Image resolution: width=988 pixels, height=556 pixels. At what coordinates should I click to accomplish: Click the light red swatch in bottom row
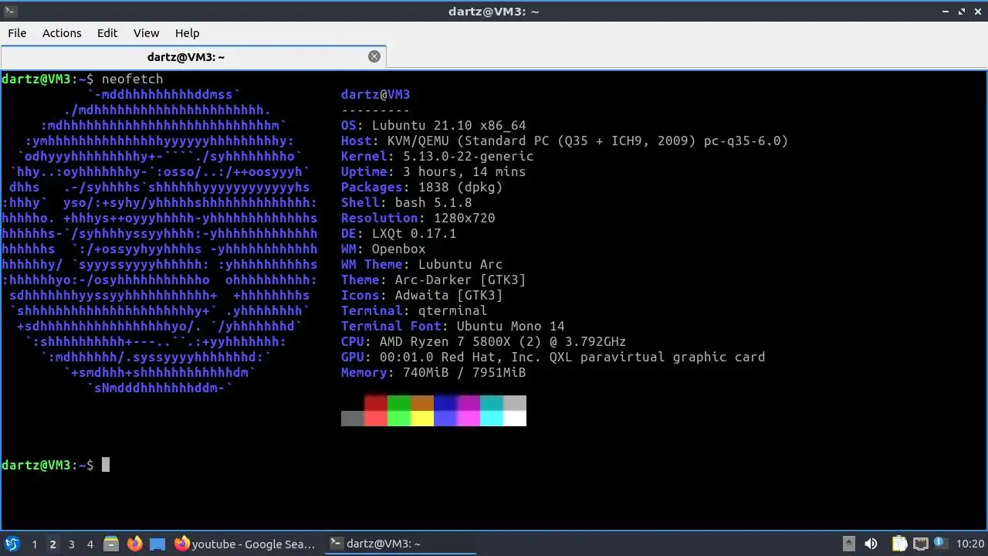point(376,419)
